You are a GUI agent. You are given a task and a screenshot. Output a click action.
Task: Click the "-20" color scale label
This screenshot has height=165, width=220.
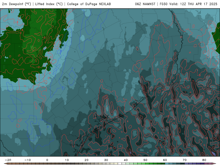point(8,160)
